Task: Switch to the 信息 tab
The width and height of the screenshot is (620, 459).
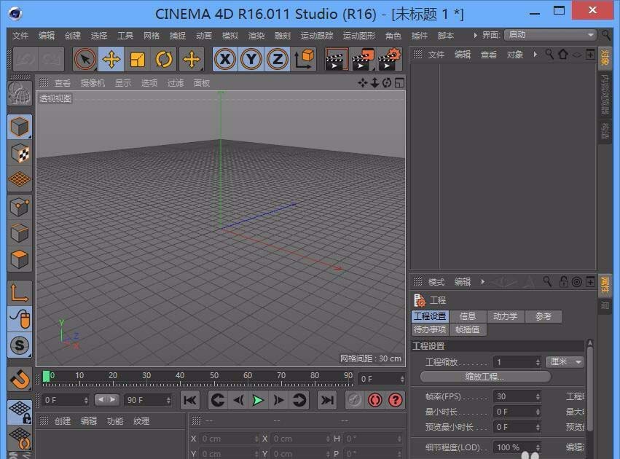Action: 468,316
